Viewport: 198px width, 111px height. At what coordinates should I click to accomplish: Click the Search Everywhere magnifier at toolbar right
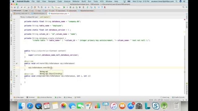click(183, 7)
